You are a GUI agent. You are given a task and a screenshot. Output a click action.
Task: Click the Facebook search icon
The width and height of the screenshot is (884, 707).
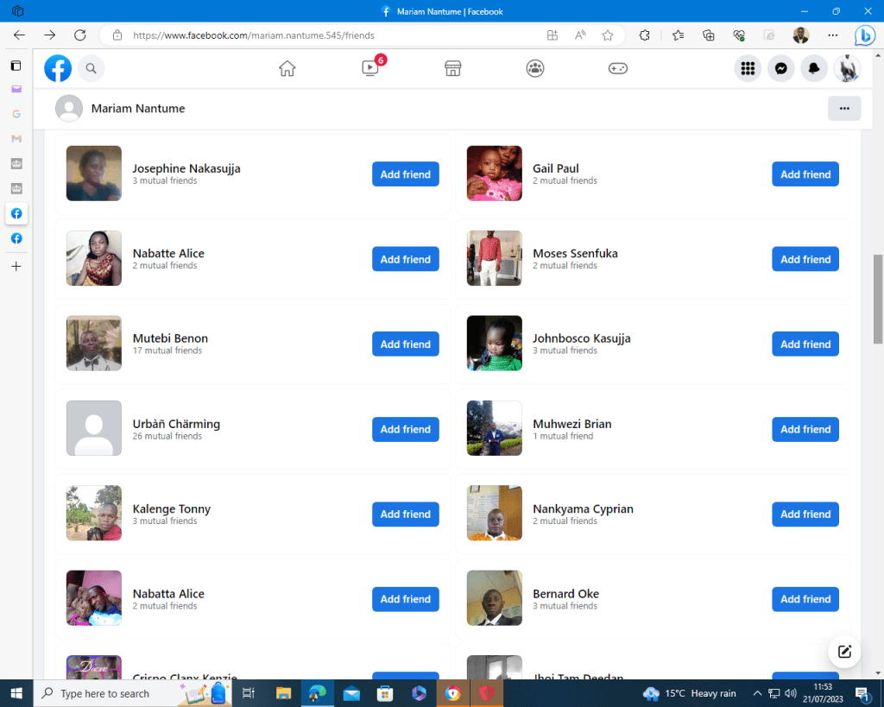tap(91, 68)
